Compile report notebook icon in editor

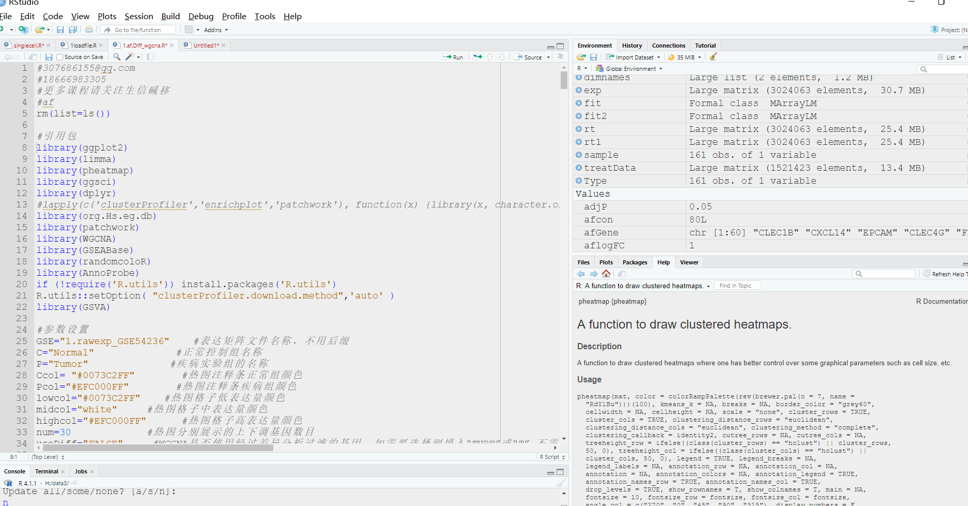tap(151, 57)
